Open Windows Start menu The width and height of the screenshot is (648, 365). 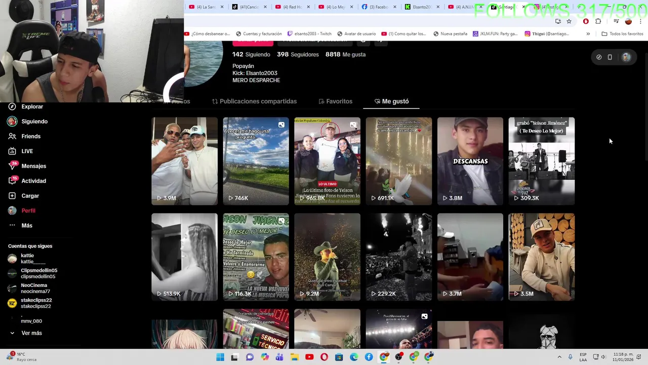coord(220,357)
